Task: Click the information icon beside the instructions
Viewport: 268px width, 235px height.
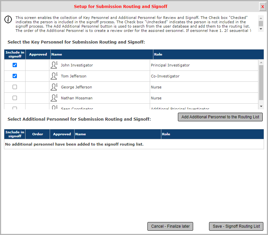Action: (x=8, y=19)
